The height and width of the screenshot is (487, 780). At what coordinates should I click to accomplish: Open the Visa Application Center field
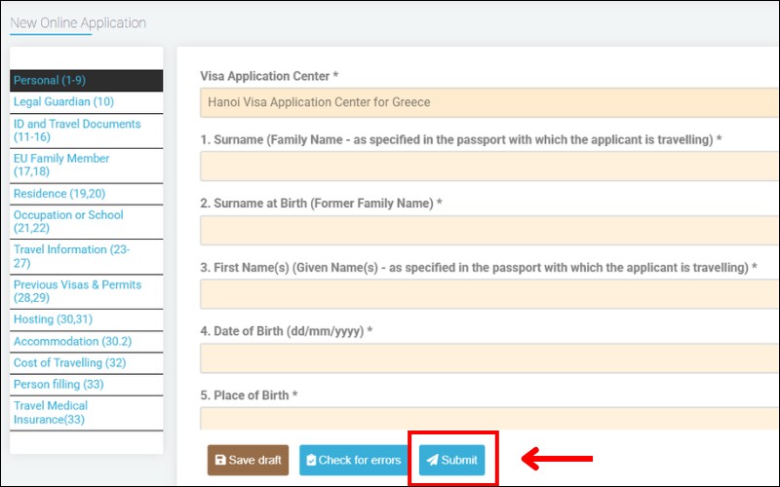[487, 102]
